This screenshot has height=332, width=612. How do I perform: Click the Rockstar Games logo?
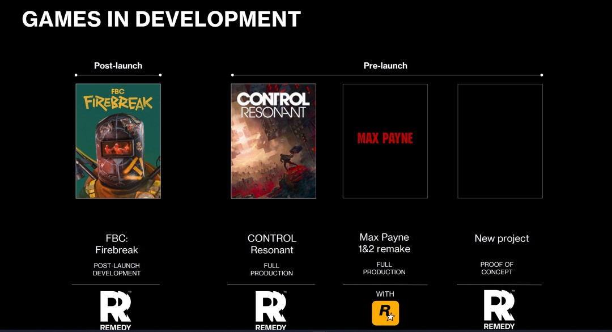[x=385, y=313]
